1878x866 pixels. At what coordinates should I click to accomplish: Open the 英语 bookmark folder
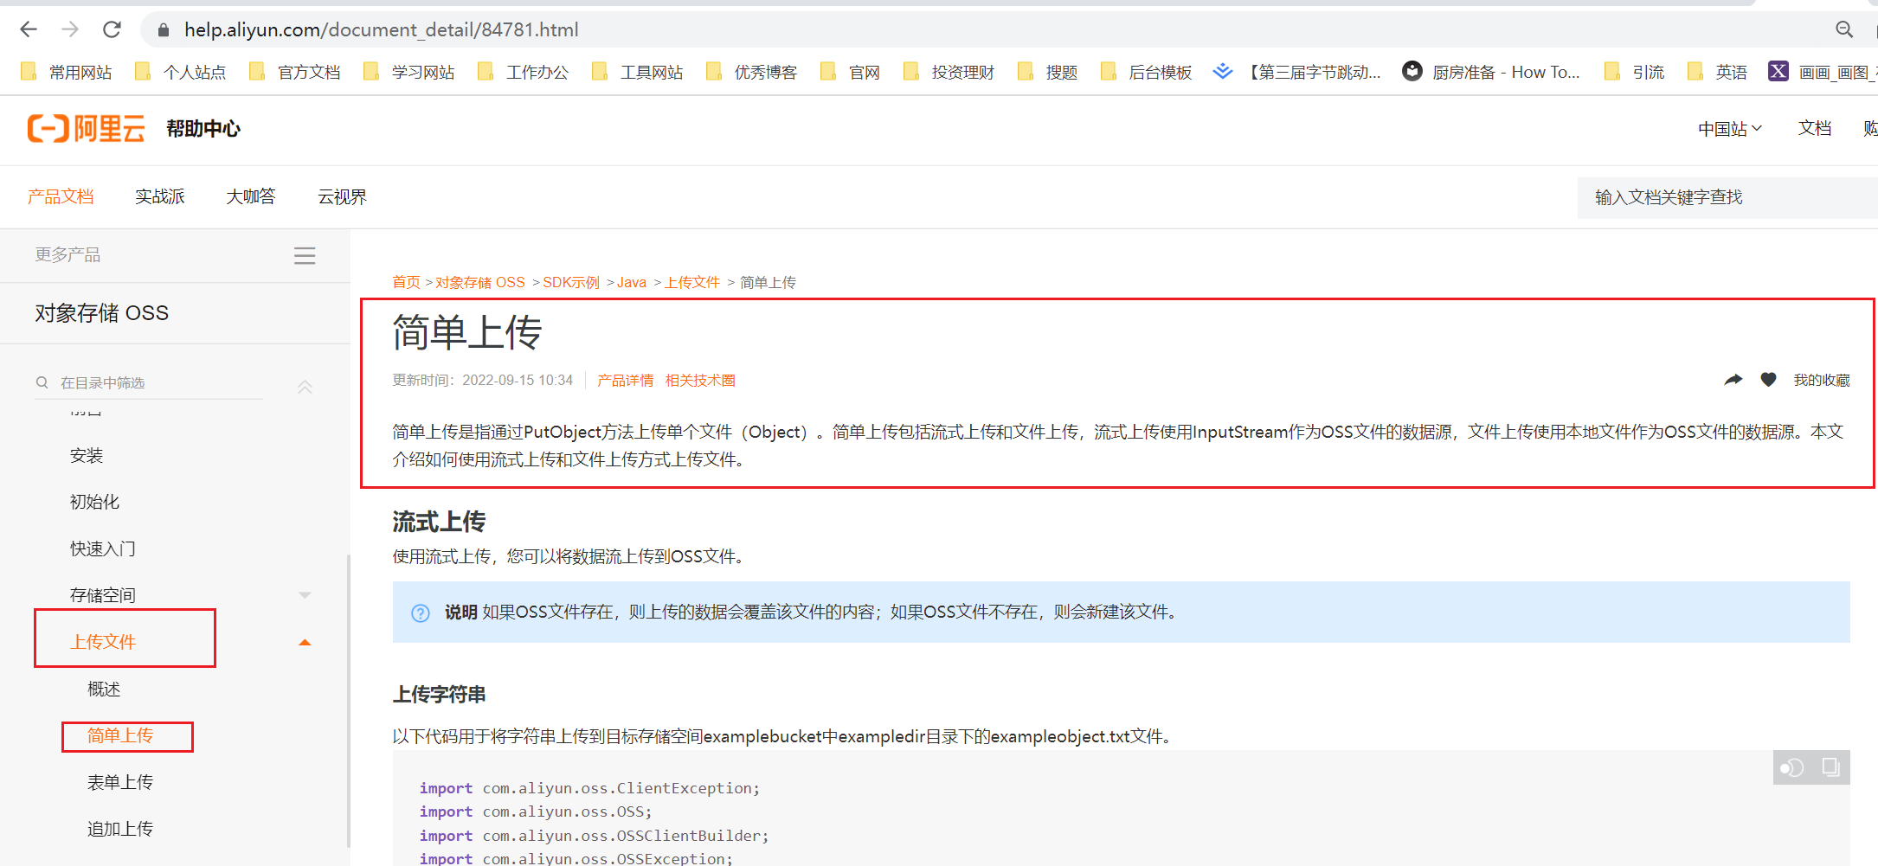click(x=1718, y=72)
